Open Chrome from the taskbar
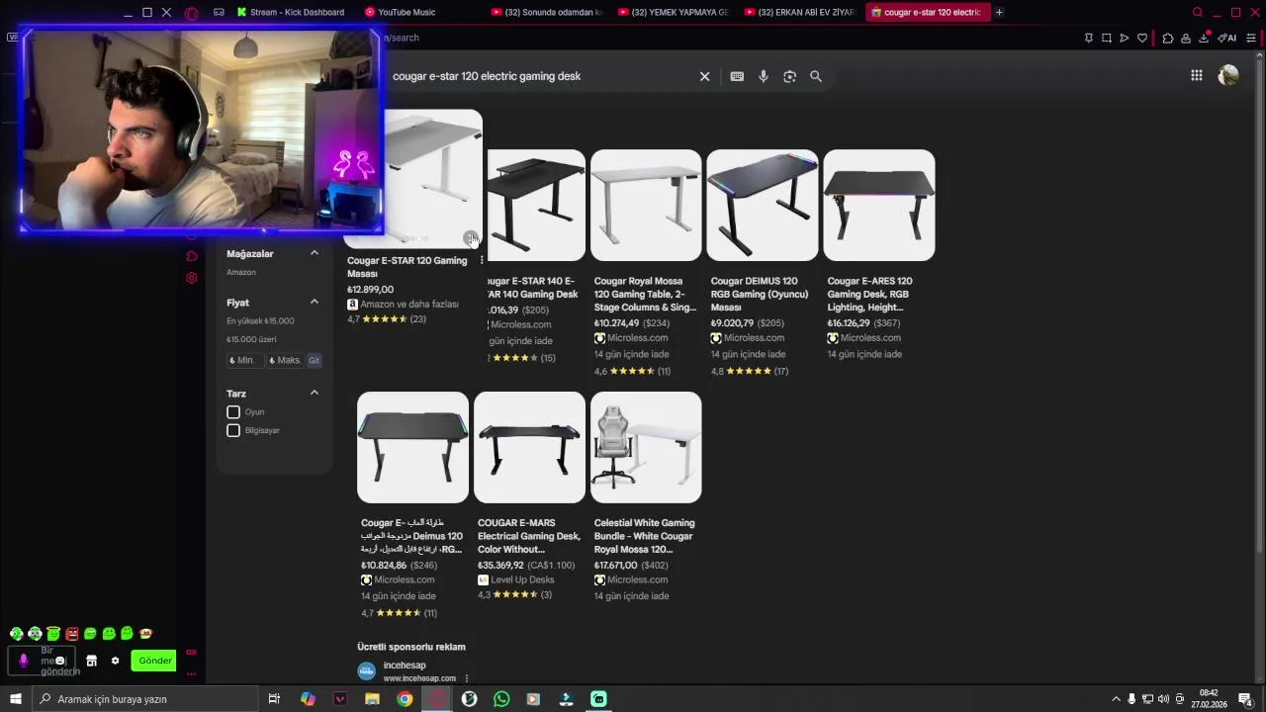 click(x=405, y=699)
